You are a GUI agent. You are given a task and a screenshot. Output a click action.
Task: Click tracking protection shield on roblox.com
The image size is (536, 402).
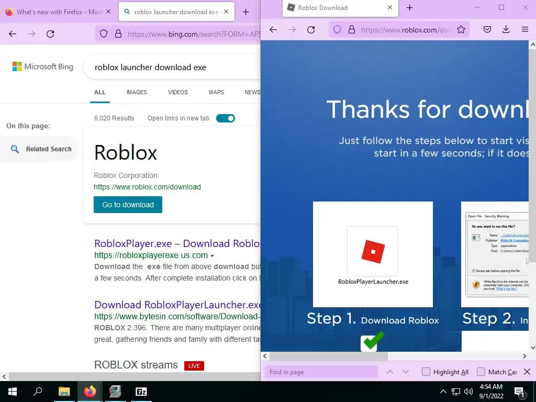pyautogui.click(x=337, y=30)
